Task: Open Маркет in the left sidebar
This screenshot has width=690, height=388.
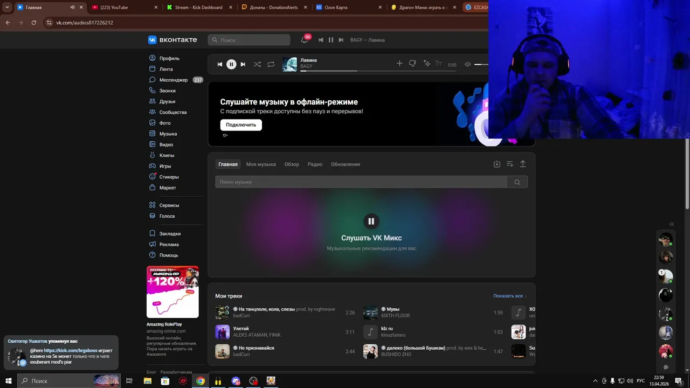Action: (x=168, y=188)
